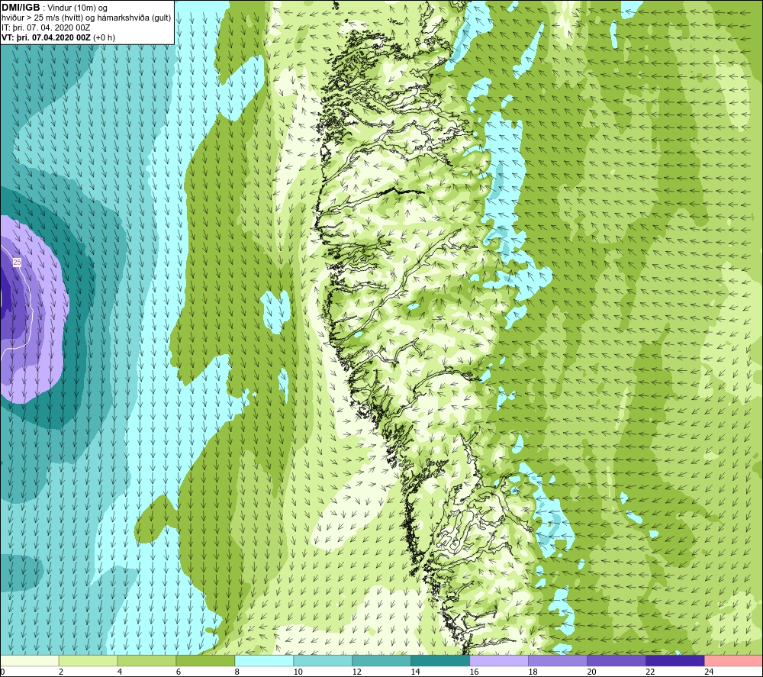763x677 pixels.
Task: Click the pink legend swatch above 24
Action: [x=733, y=661]
